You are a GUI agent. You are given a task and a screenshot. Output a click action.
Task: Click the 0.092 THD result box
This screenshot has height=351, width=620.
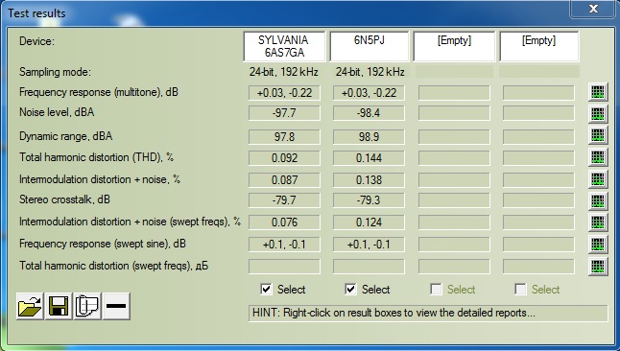tap(284, 158)
